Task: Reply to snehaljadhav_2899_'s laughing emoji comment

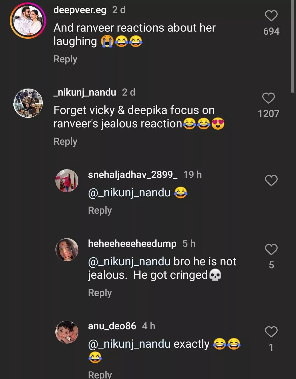Action: 100,210
